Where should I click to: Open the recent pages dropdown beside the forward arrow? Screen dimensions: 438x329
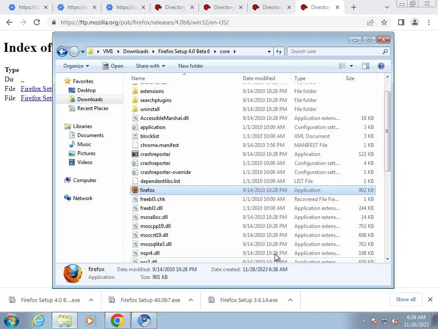[x=83, y=52]
